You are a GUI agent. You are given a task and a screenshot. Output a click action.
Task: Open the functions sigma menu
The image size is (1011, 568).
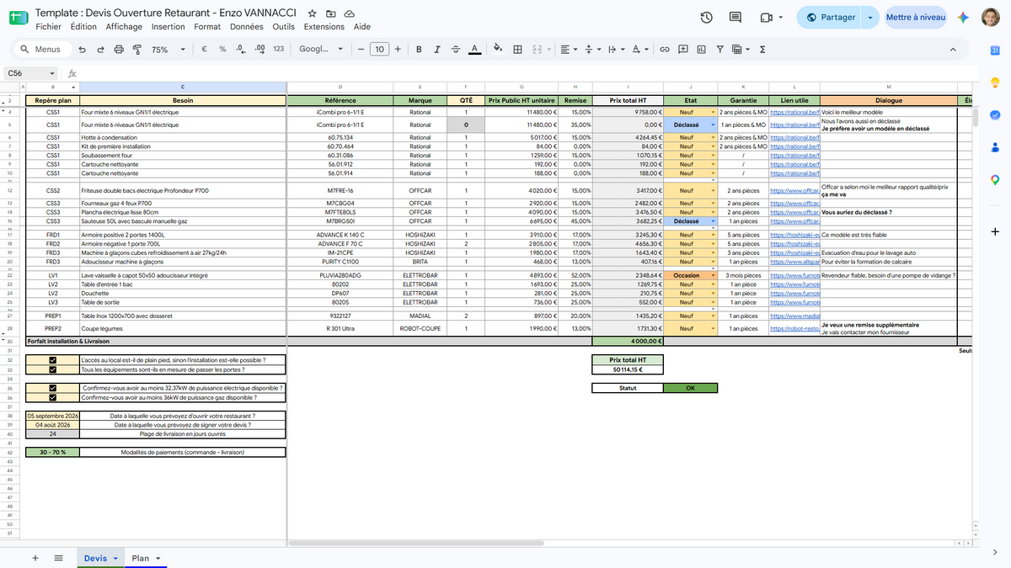tap(762, 50)
